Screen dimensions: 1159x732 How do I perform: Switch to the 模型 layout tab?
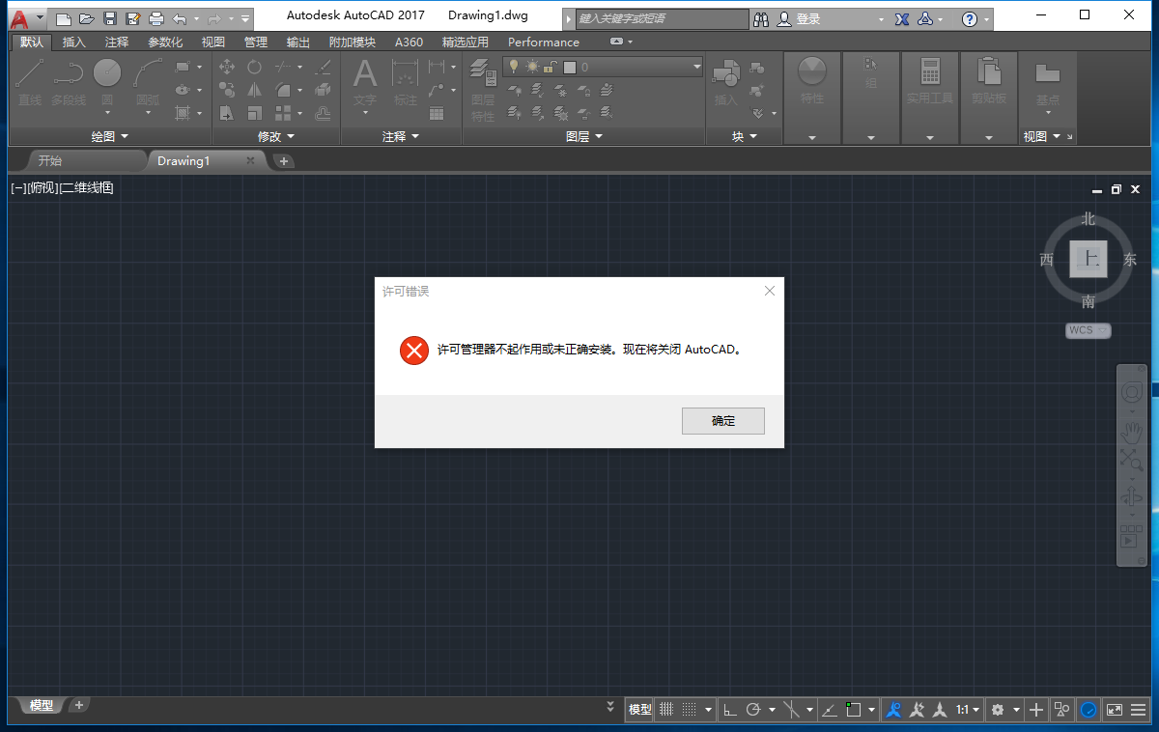pos(42,705)
